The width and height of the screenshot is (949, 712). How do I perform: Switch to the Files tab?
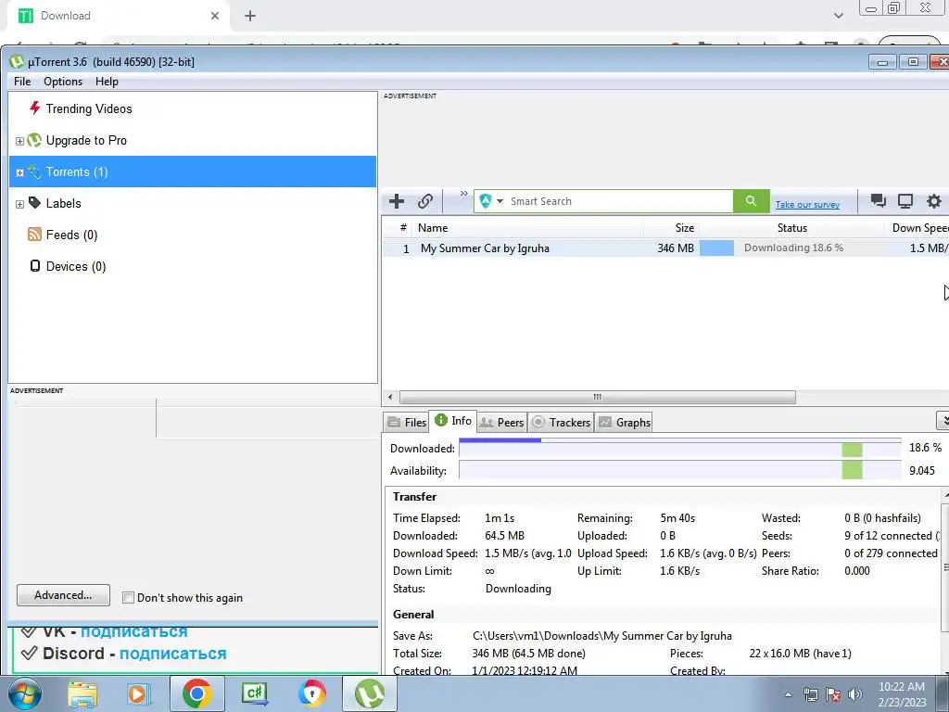tap(407, 423)
